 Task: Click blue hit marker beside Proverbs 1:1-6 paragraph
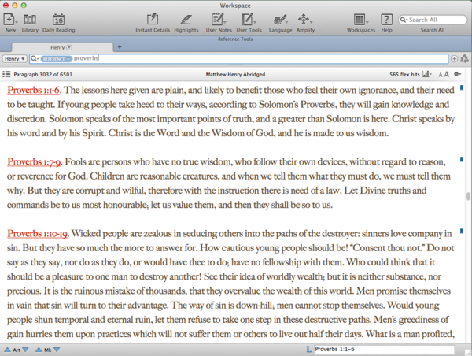(461, 87)
